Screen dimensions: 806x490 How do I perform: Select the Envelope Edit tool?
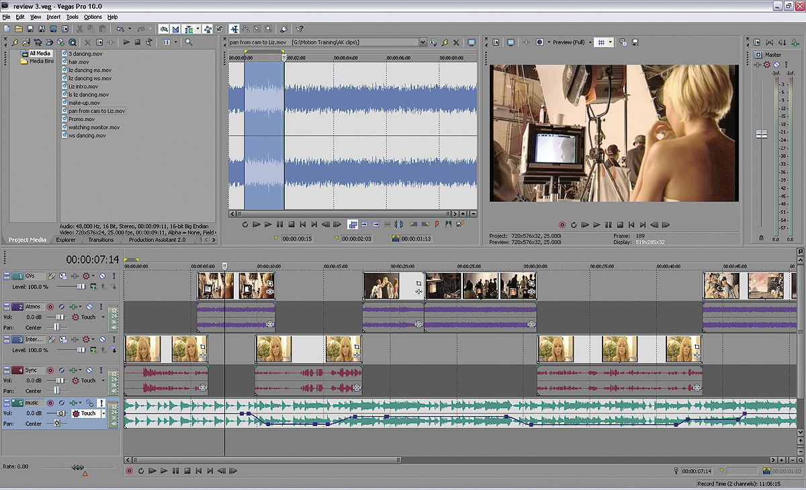pyautogui.click(x=246, y=29)
